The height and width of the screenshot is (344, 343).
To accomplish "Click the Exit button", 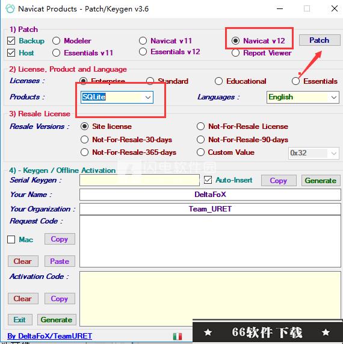I will click(20, 320).
